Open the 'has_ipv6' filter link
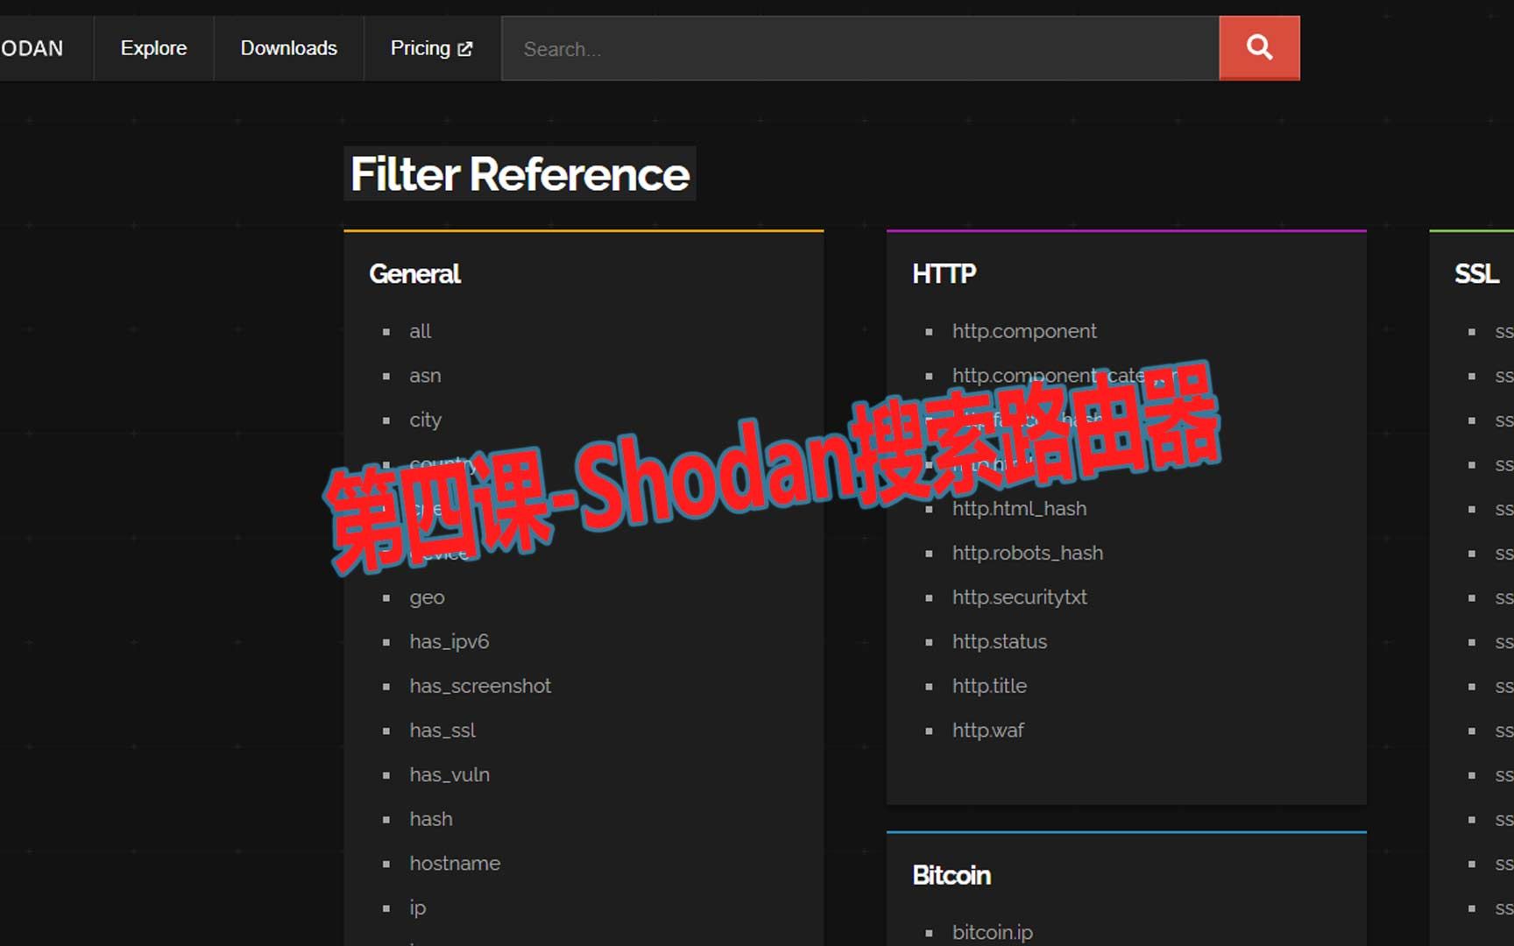This screenshot has width=1514, height=946. (449, 642)
